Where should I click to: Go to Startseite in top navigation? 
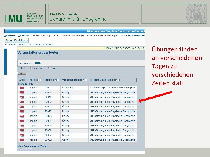[10, 35]
